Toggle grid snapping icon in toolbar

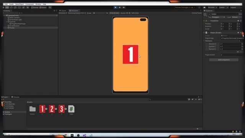(50, 7)
